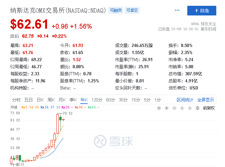The width and height of the screenshot is (225, 167).
Task: Switch to 五日 chart tab
Action: [x=28, y=100]
